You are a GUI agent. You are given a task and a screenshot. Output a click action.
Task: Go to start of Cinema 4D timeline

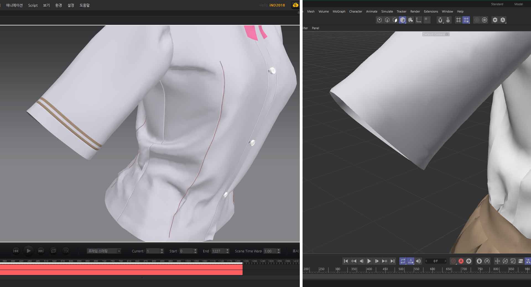(x=346, y=261)
